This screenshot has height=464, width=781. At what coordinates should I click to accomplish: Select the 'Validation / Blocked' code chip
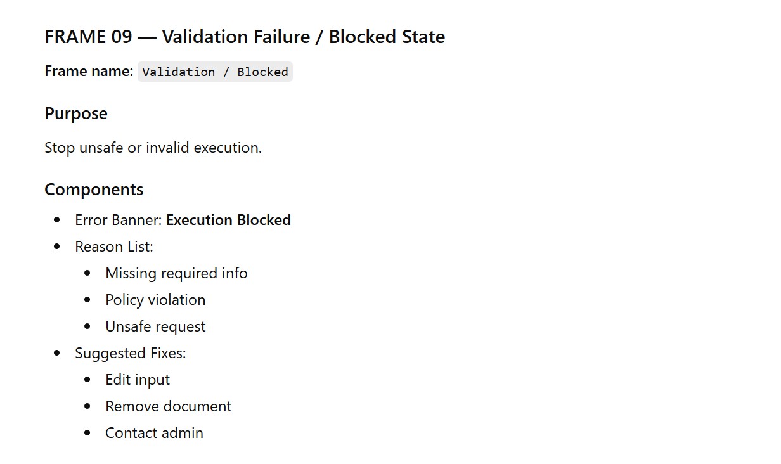215,72
